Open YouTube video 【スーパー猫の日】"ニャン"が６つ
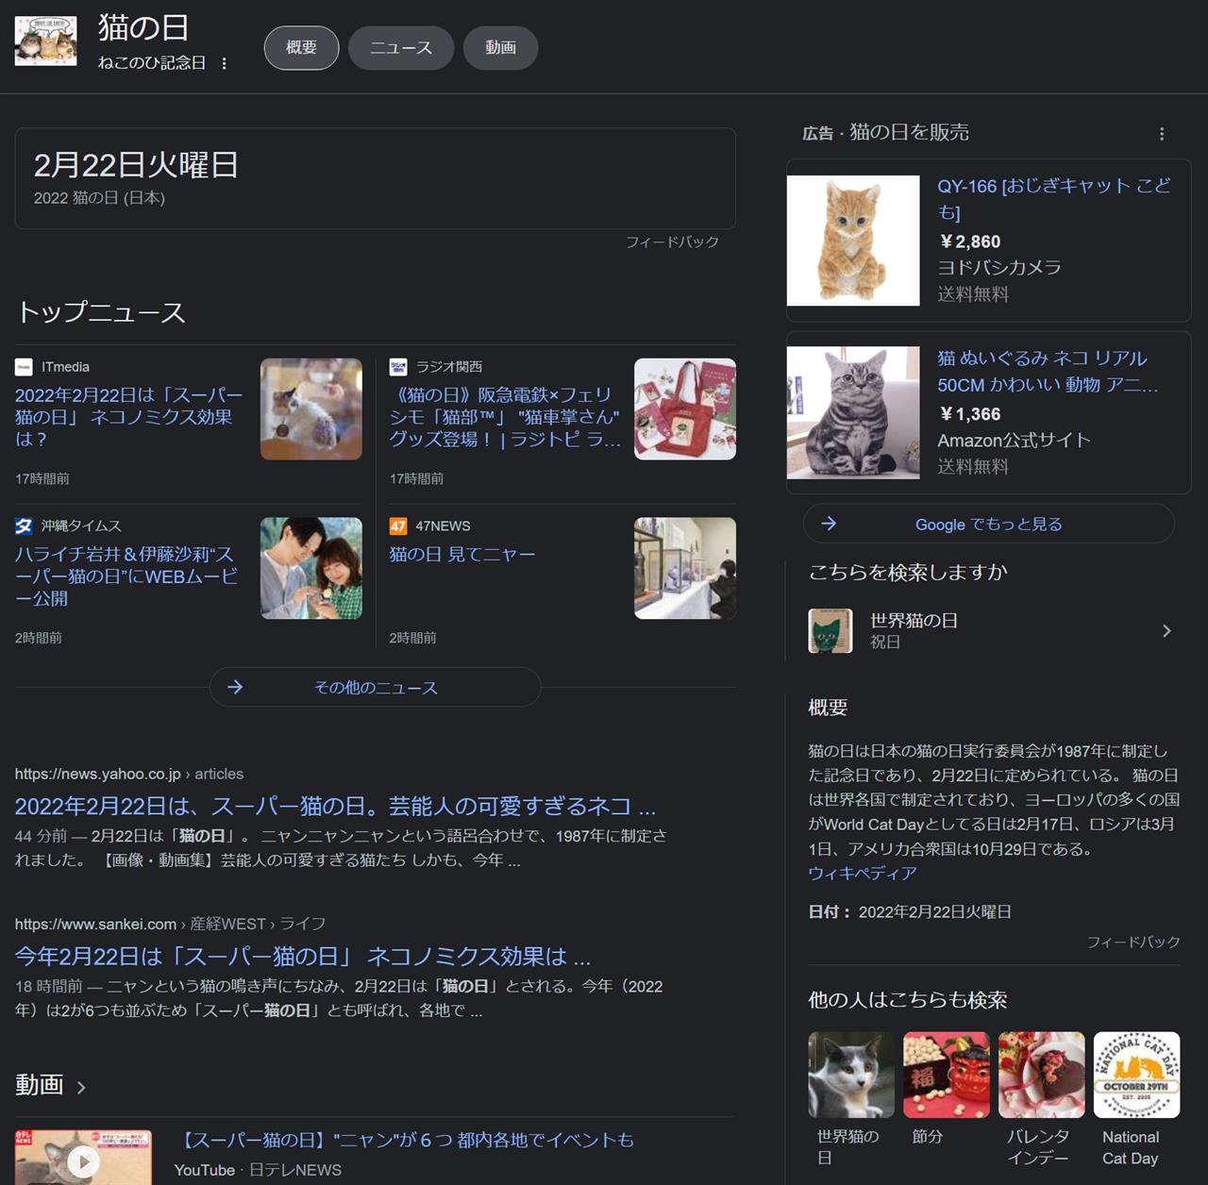The image size is (1208, 1185). pyautogui.click(x=404, y=1141)
